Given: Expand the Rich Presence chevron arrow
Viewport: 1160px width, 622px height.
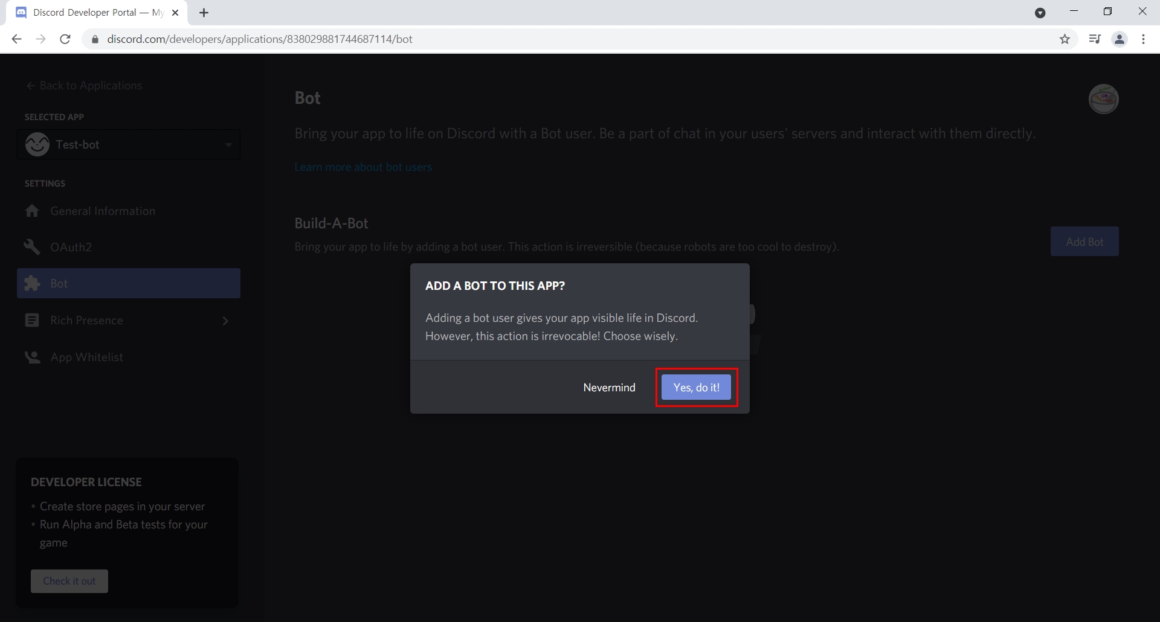Looking at the screenshot, I should tap(225, 321).
